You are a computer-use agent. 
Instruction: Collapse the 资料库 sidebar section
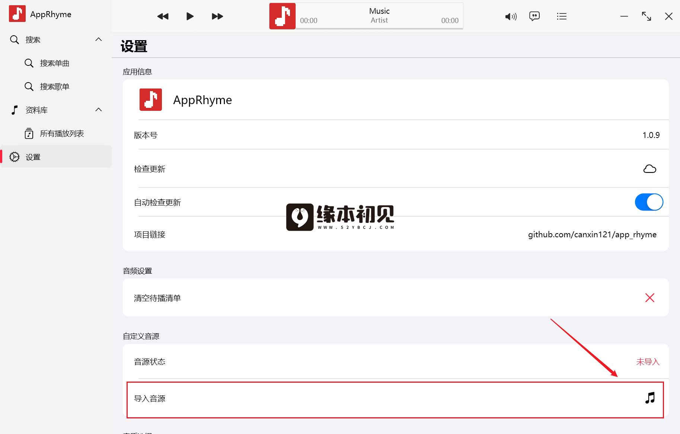99,110
